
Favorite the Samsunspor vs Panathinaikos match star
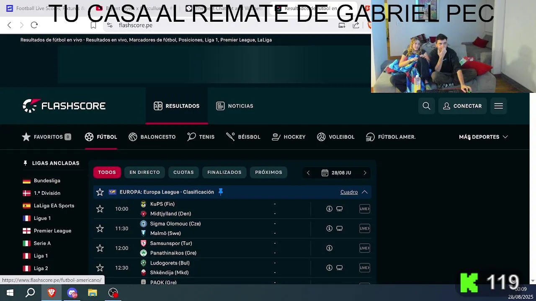pyautogui.click(x=100, y=248)
